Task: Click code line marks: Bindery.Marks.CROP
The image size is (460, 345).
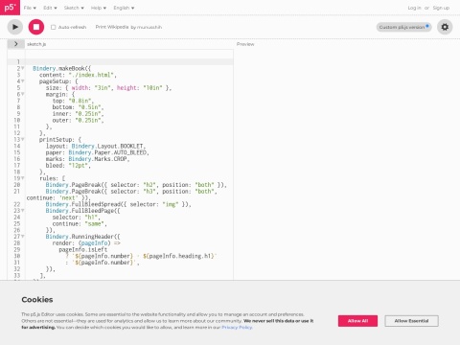Action: [x=87, y=159]
